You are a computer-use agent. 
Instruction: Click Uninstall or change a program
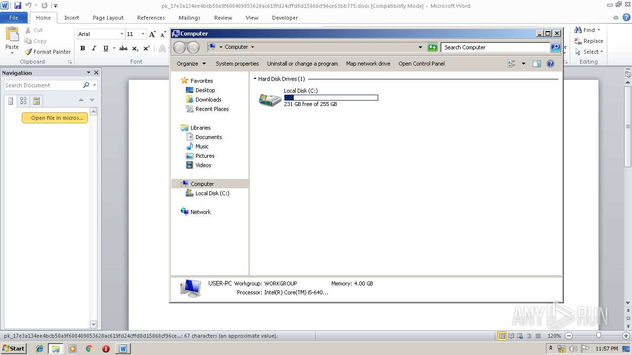click(x=303, y=64)
